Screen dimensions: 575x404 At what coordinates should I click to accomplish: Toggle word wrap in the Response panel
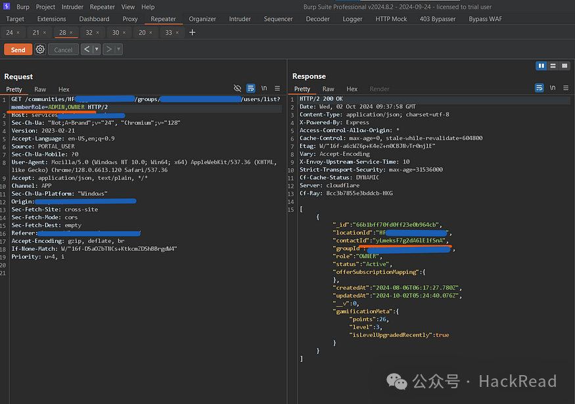tap(540, 88)
